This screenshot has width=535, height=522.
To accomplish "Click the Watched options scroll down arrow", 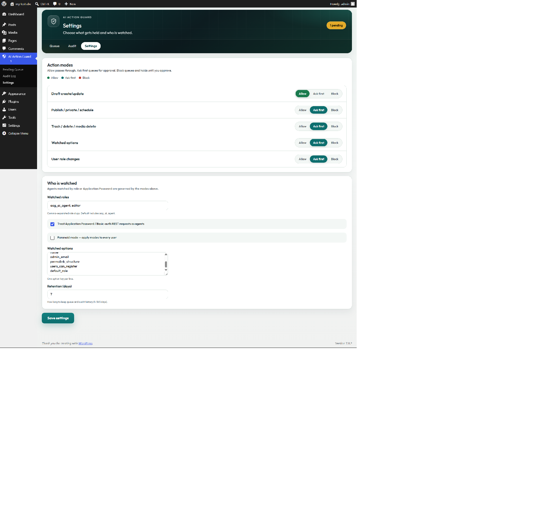I will coord(166,270).
